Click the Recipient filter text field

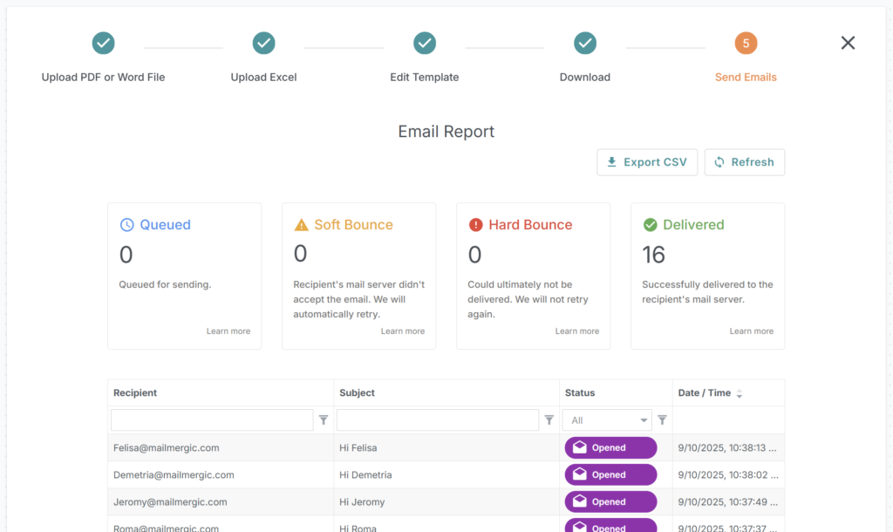(211, 419)
